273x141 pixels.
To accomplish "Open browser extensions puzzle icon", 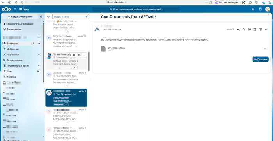I will [x=250, y=2].
